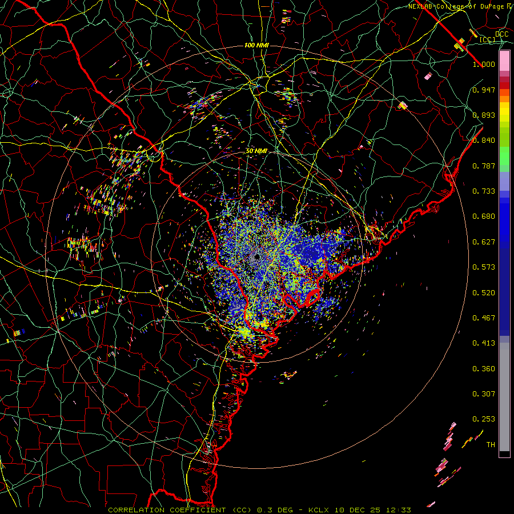Click the 1.000 scale value
514x514 pixels.
(x=484, y=64)
